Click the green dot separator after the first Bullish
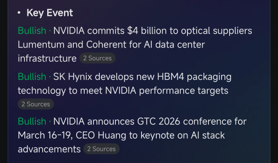Viewport: 278px width, 163px height. pyautogui.click(x=50, y=31)
